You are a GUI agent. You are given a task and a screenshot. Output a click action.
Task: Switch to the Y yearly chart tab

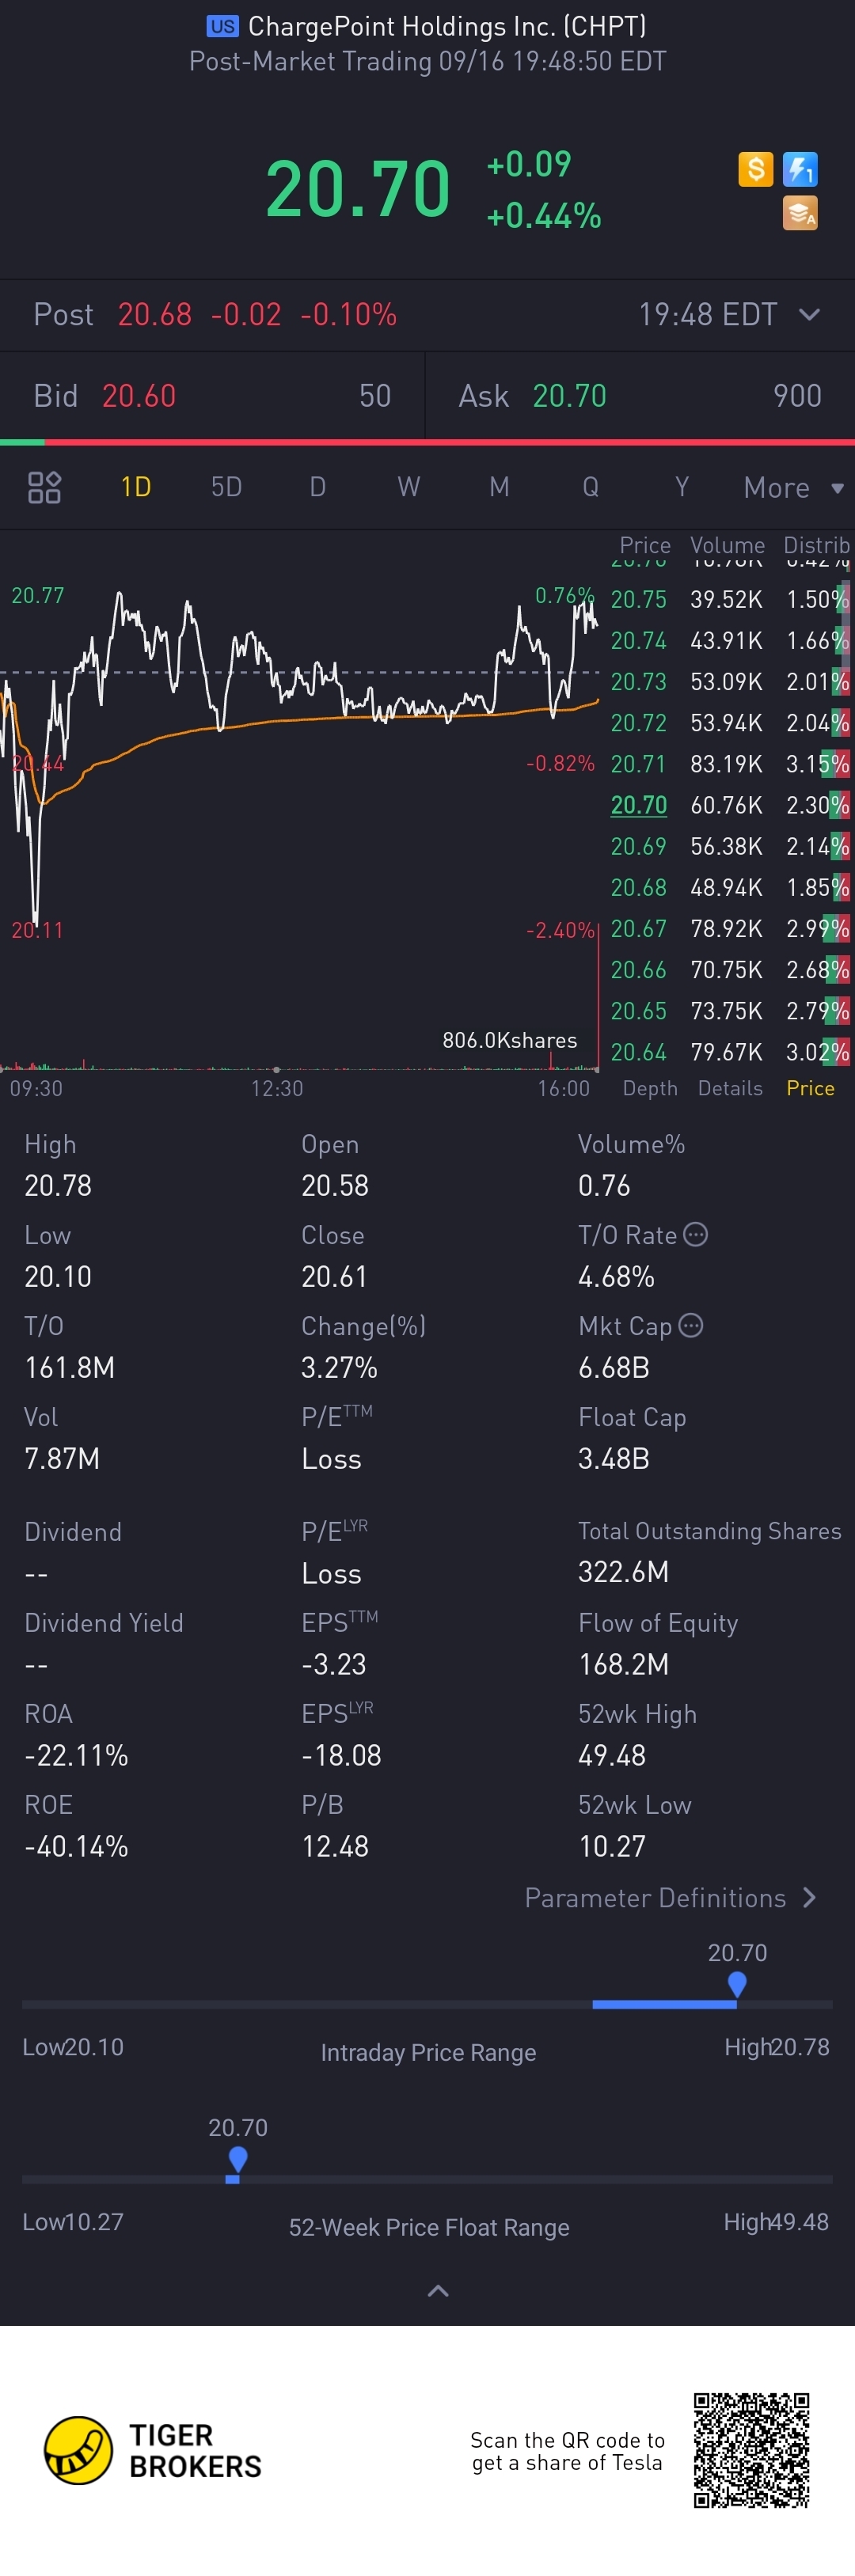click(682, 487)
